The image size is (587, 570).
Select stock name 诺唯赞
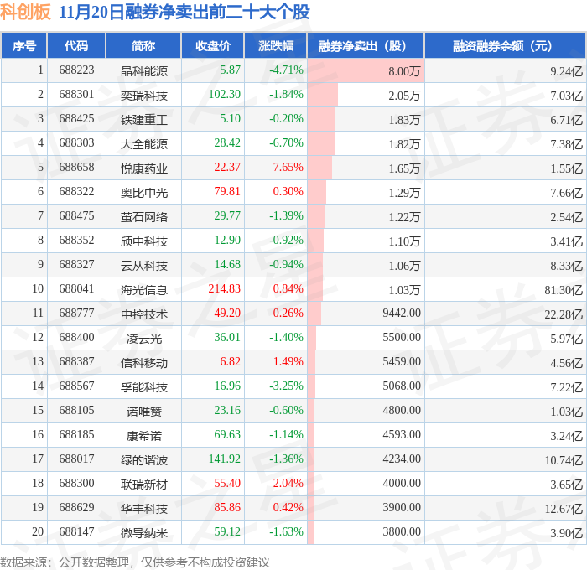tap(143, 412)
